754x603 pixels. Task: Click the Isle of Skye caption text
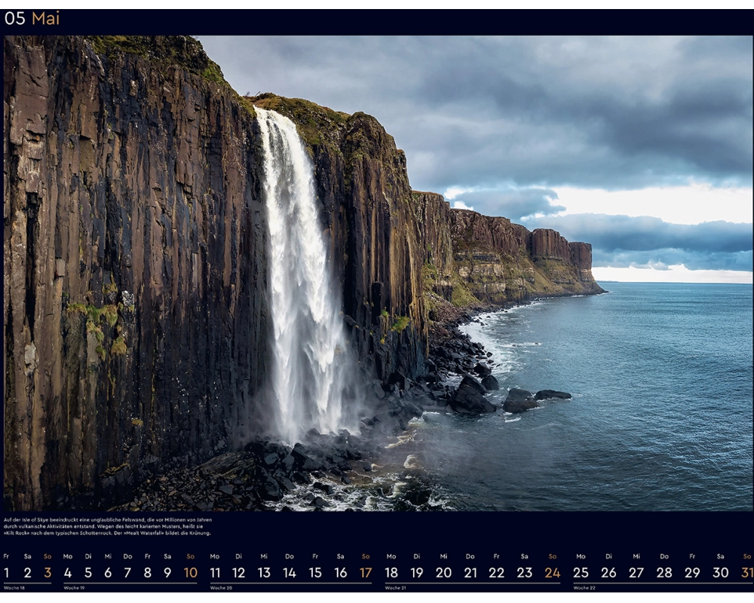click(108, 526)
